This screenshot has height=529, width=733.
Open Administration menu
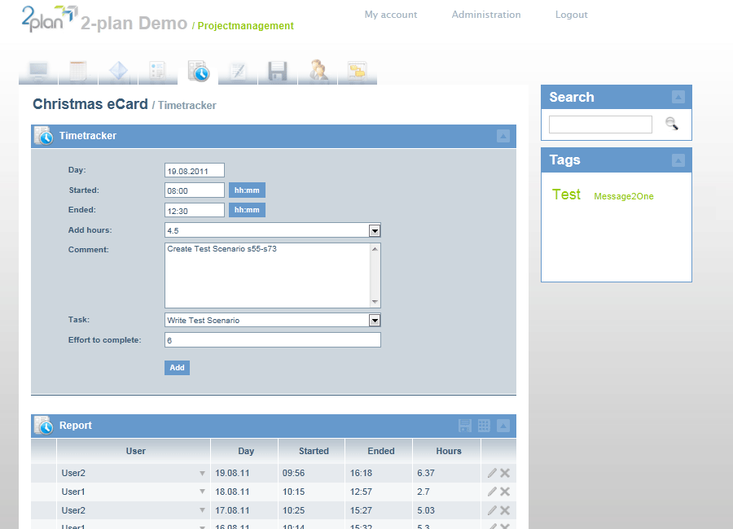click(x=486, y=15)
